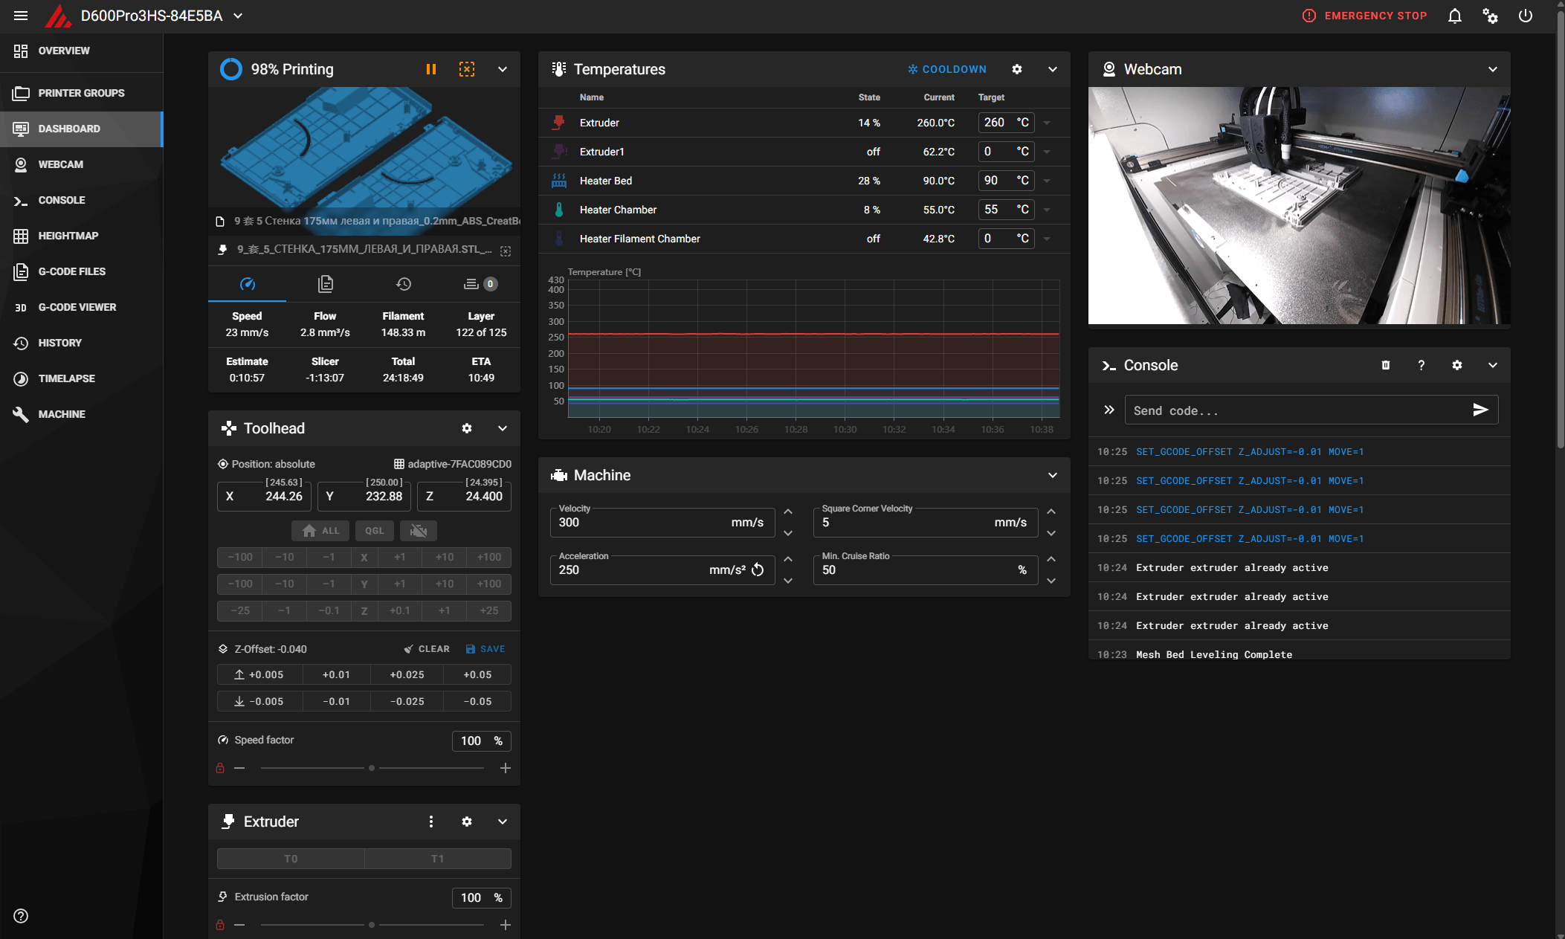Reset acceleration with the restore icon
This screenshot has height=939, width=1565.
(758, 569)
